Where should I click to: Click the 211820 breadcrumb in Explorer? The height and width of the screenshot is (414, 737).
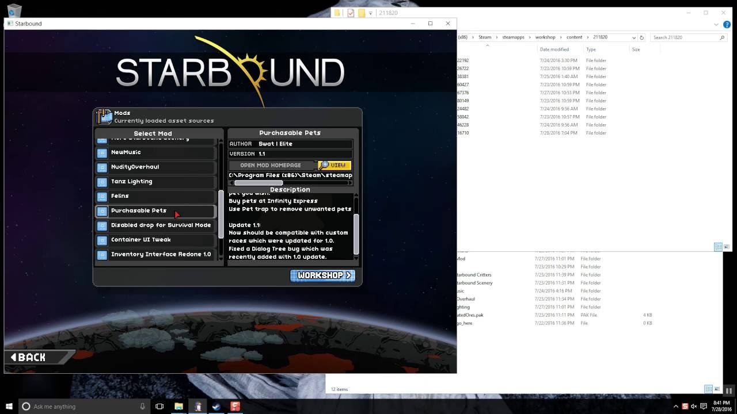click(600, 37)
